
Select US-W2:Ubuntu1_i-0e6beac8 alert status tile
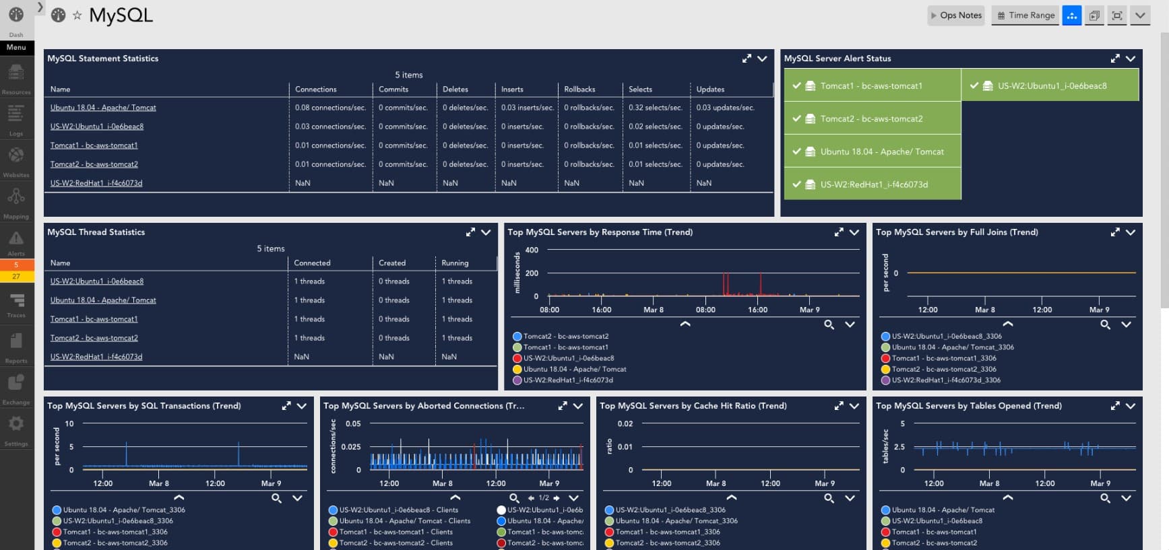pos(1050,85)
